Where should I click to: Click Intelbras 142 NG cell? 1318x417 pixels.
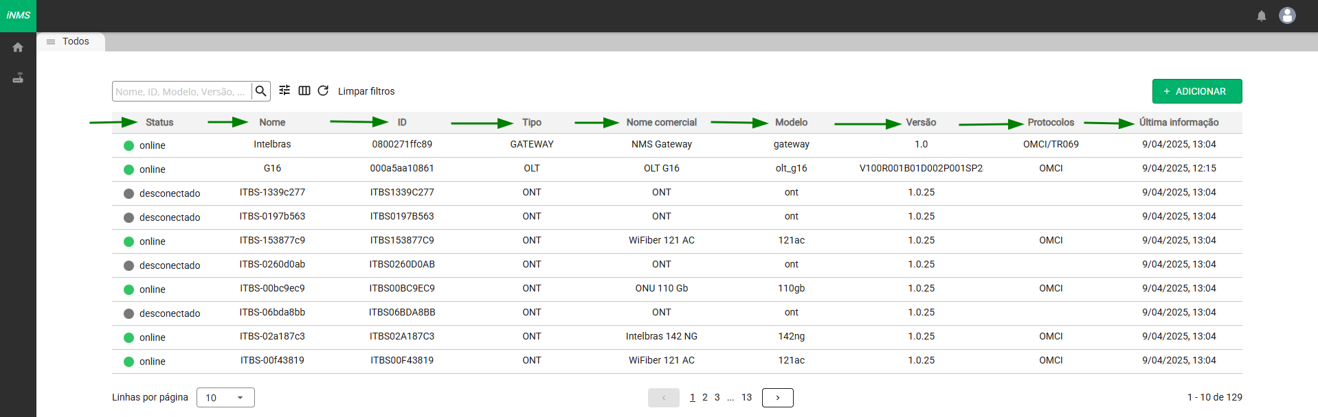point(662,336)
